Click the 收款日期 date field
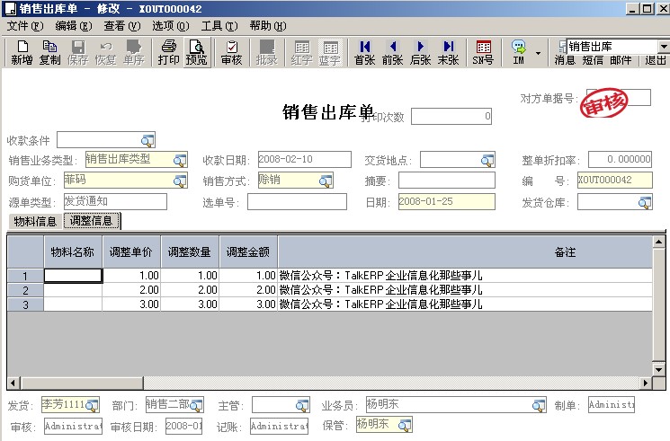The image size is (670, 441). 305,160
